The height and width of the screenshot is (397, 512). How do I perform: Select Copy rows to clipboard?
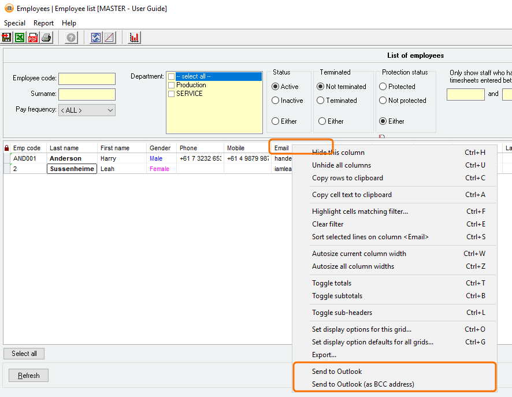coord(347,178)
